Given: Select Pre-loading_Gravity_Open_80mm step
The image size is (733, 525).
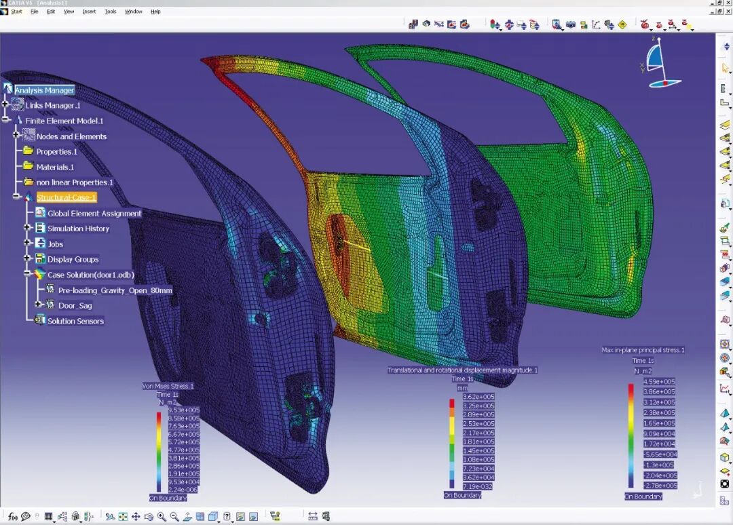Looking at the screenshot, I should tap(115, 290).
